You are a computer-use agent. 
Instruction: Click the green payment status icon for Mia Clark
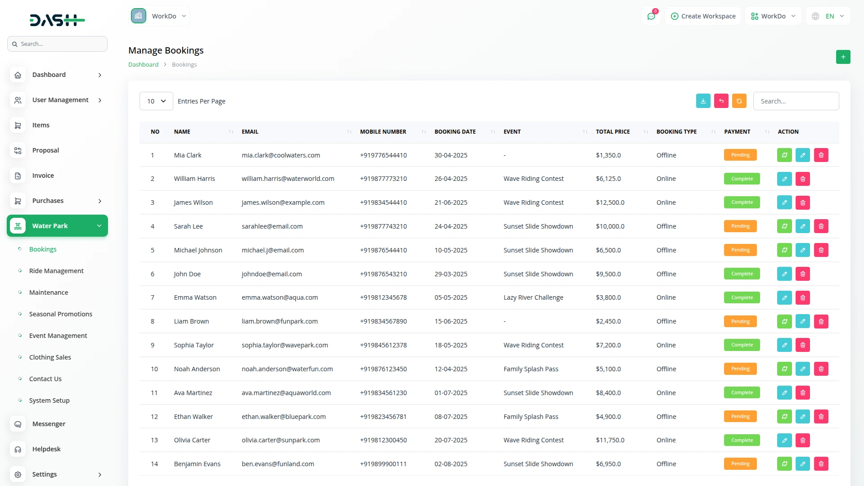point(784,155)
